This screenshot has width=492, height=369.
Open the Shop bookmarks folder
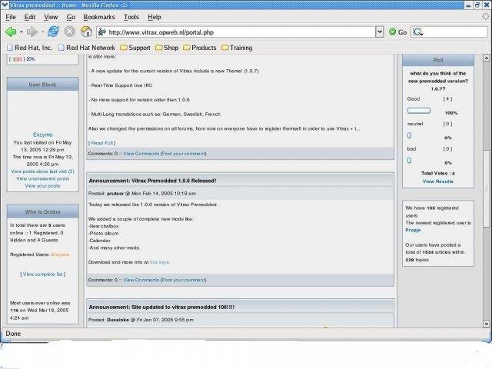click(167, 48)
